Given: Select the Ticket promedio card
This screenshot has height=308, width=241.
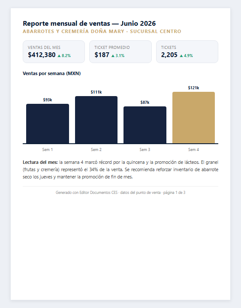Looking at the screenshot, I should coord(120,51).
